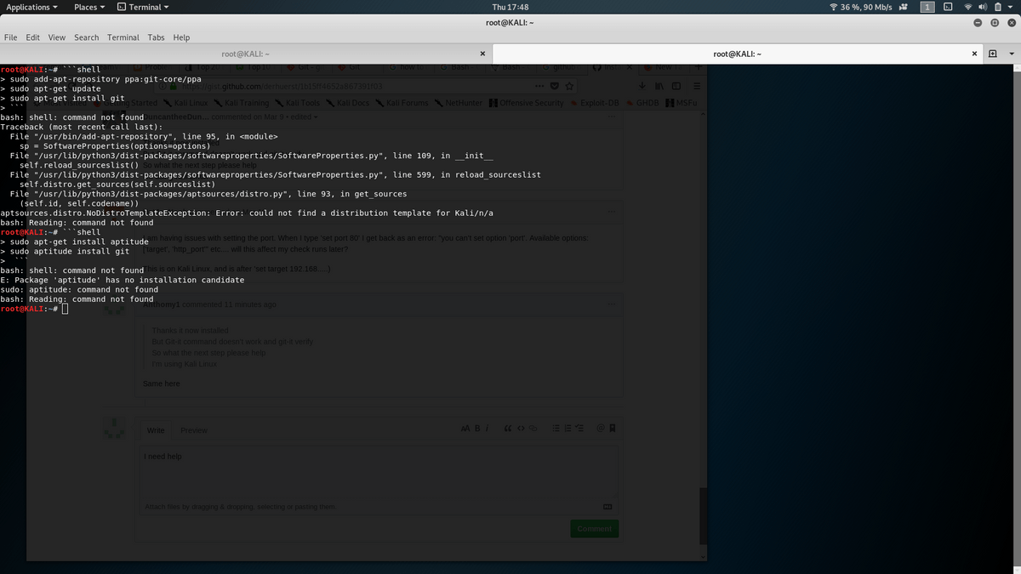The image size is (1021, 574).
Task: Open the heading size AA icon
Action: pos(466,429)
